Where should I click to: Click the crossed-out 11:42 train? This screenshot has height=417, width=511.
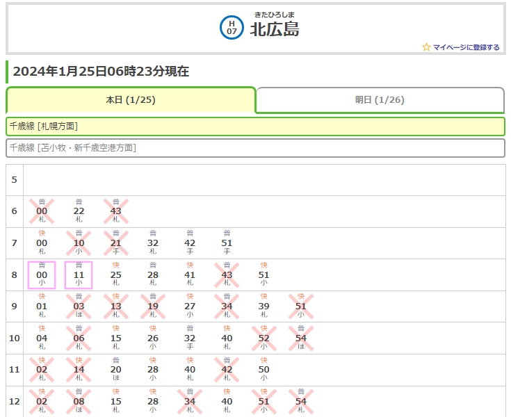click(x=227, y=369)
